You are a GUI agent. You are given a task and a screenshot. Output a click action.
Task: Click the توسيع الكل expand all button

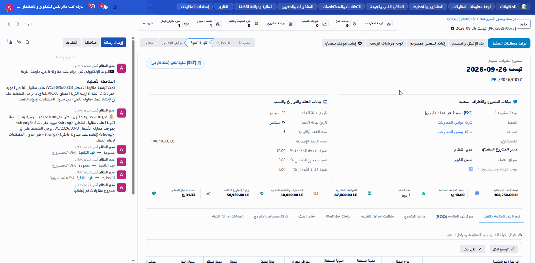504,249
